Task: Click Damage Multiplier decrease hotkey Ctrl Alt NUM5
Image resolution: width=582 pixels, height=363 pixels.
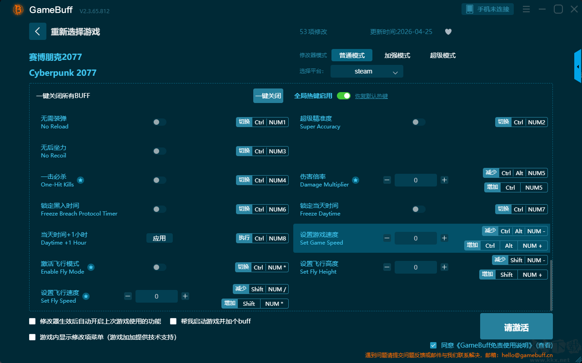Action: 515,173
